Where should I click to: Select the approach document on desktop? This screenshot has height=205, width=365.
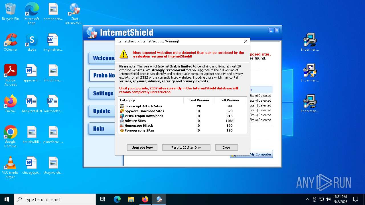click(32, 73)
